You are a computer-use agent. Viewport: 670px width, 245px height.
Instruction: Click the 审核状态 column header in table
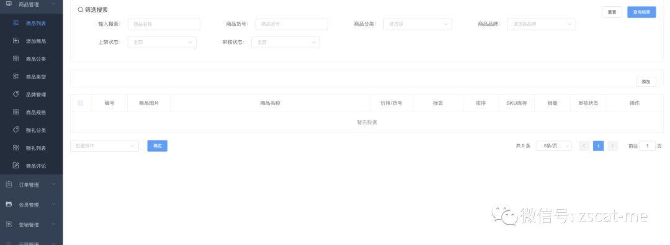(588, 103)
